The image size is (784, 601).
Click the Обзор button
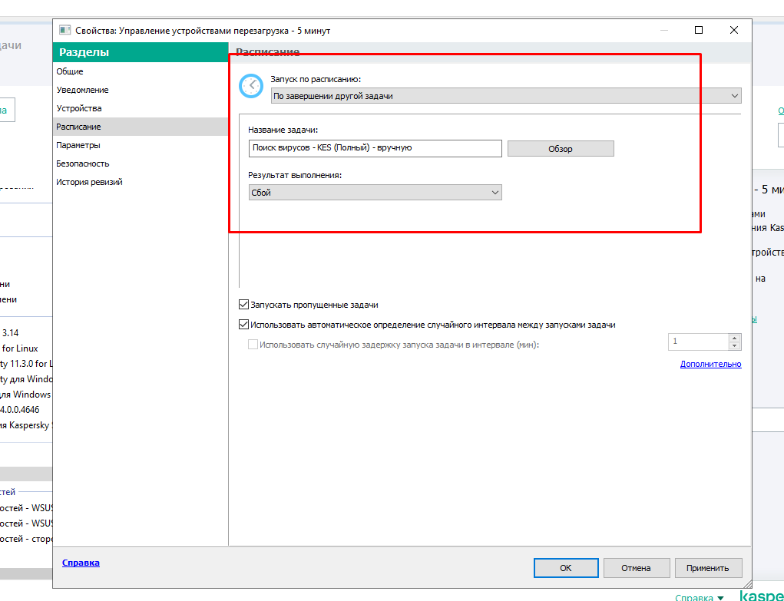(x=561, y=148)
